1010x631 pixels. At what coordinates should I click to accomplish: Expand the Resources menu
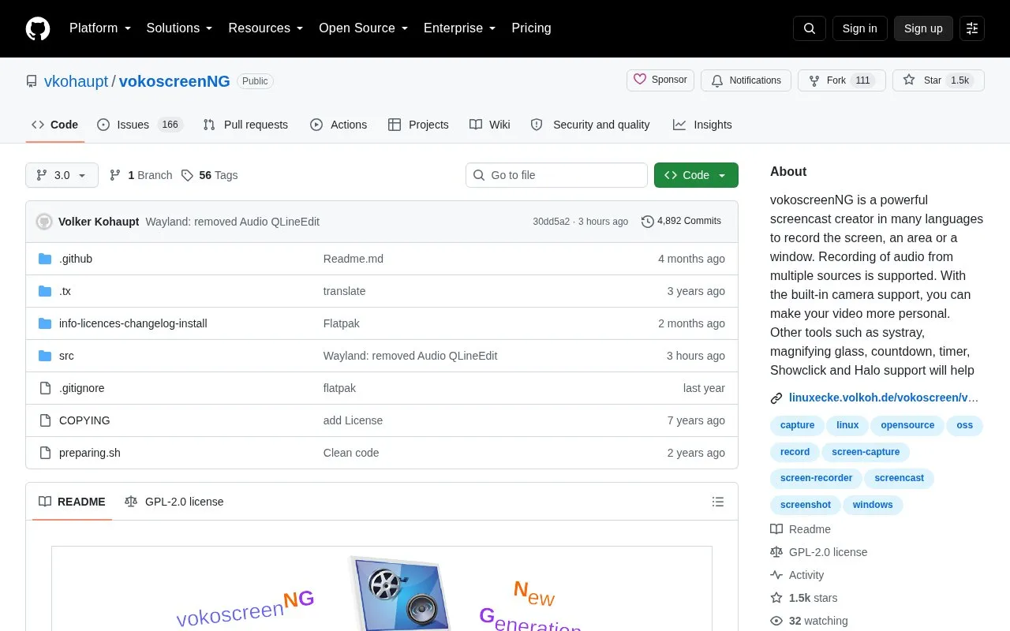click(266, 28)
